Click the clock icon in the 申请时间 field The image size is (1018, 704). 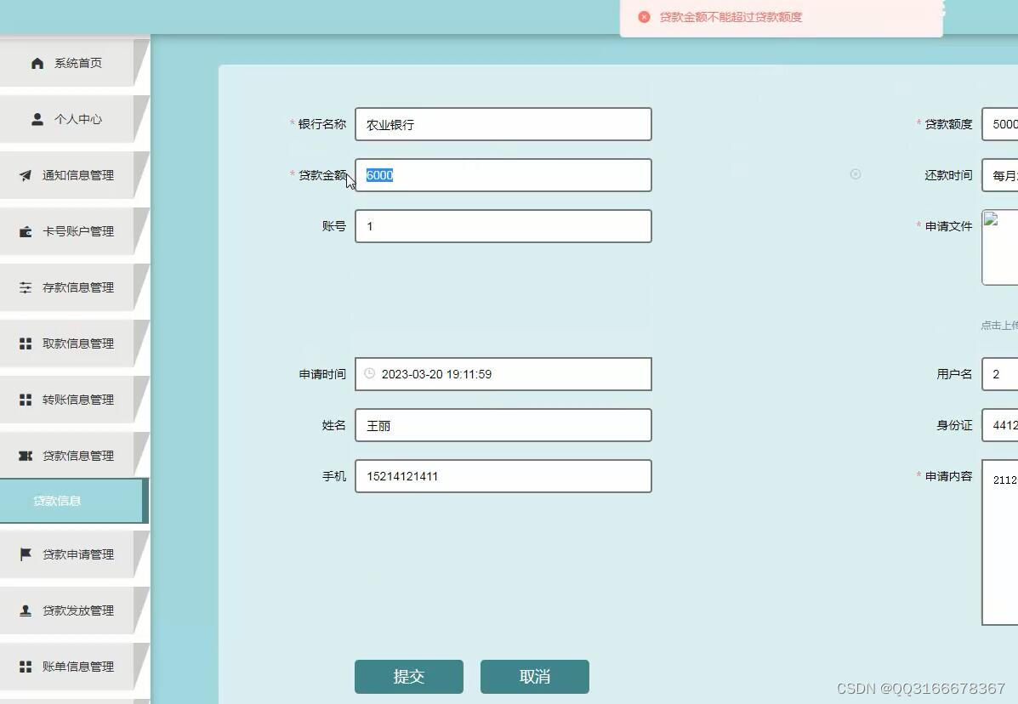coord(369,373)
